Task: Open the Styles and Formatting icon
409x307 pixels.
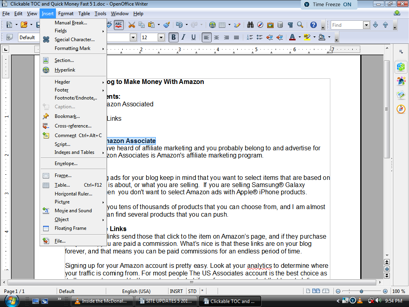Action: (10, 37)
